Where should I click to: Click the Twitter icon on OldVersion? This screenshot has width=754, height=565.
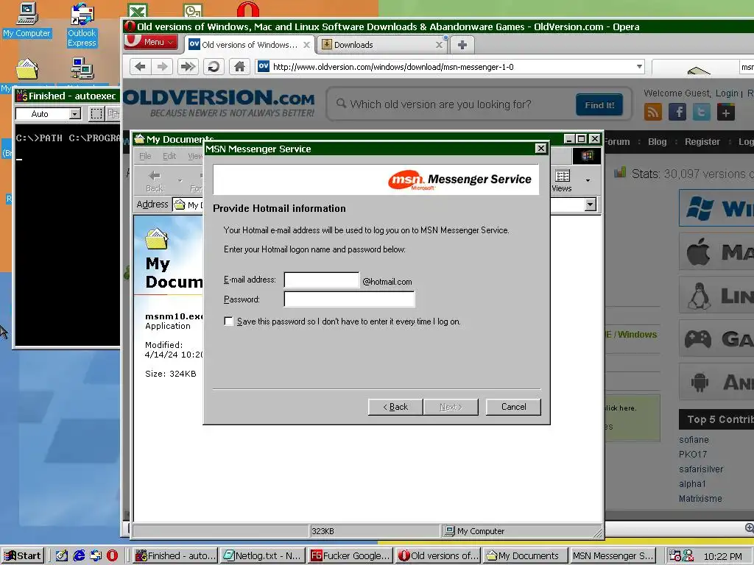click(x=702, y=113)
